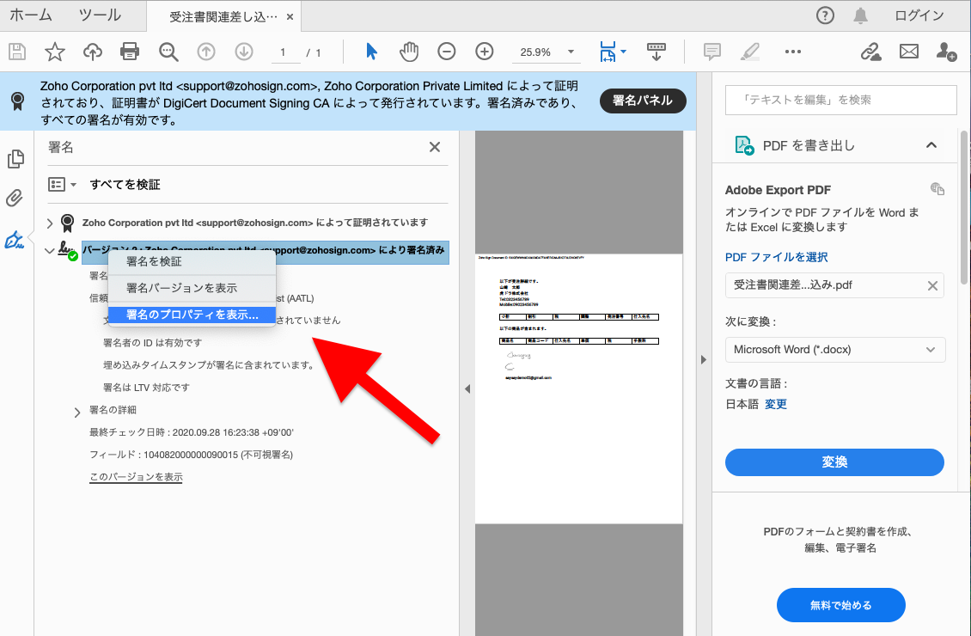Click the right tools pane scrollbar
The image size is (971, 636).
click(964, 207)
